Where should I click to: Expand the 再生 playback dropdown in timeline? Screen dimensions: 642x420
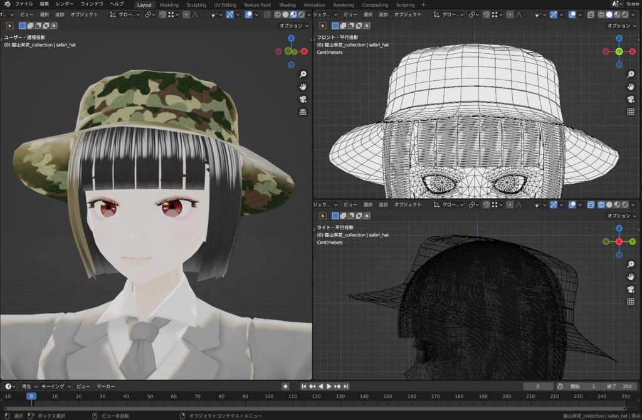tap(29, 386)
